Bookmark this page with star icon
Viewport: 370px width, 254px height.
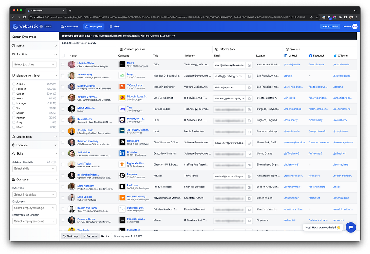point(317,17)
